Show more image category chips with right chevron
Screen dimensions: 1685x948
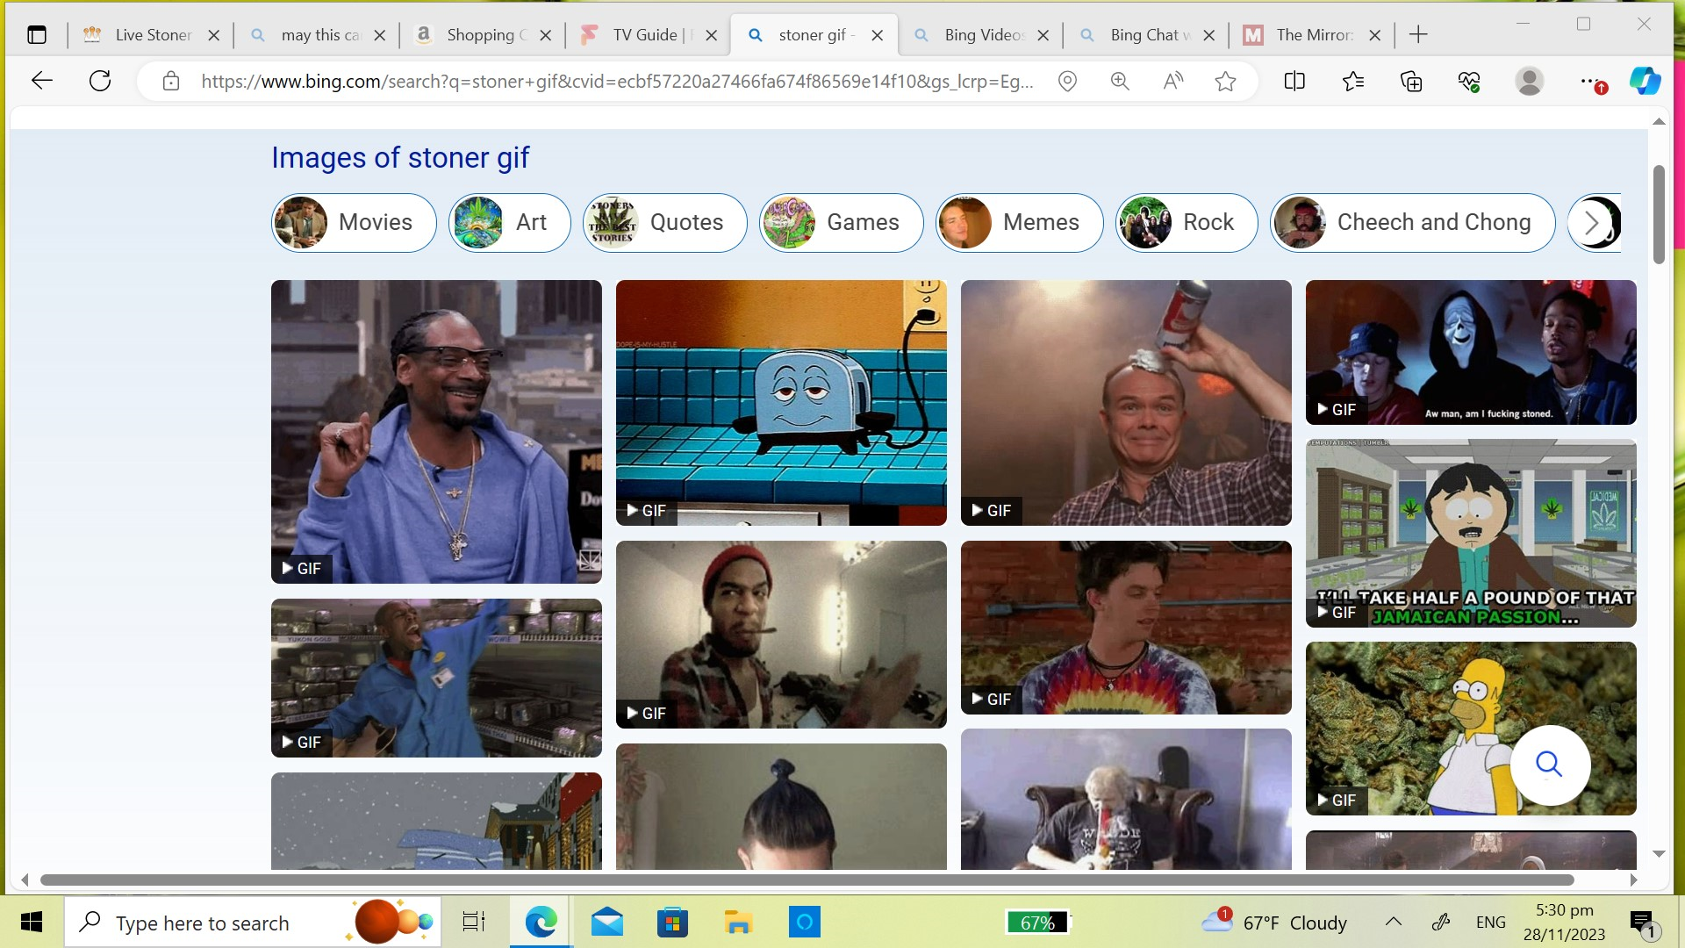(1593, 223)
